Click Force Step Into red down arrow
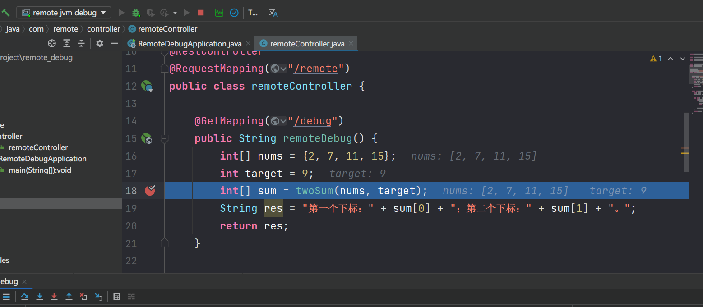 54,297
